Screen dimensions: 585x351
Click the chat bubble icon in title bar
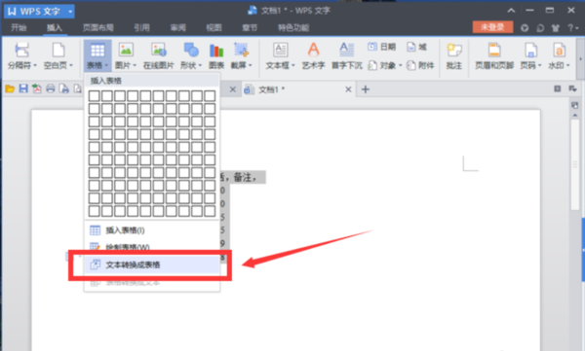(540, 28)
